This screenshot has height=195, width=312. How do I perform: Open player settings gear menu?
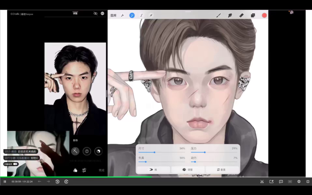(x=299, y=182)
